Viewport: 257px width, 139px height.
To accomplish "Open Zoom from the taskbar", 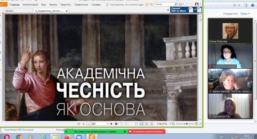I will [79, 137].
